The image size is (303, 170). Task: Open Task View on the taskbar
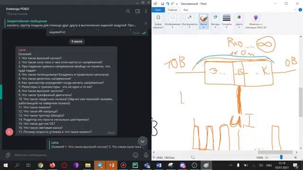(x=28, y=165)
